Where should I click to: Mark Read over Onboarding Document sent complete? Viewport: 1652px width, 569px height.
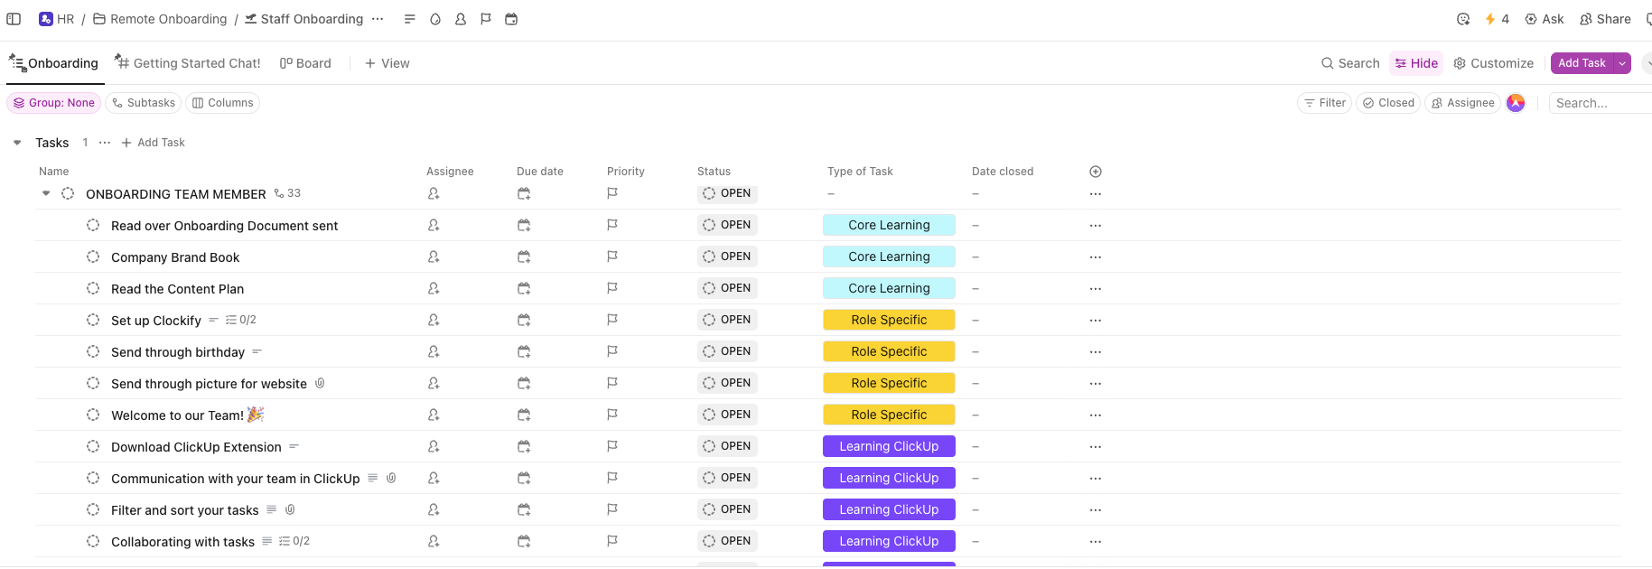pos(93,226)
